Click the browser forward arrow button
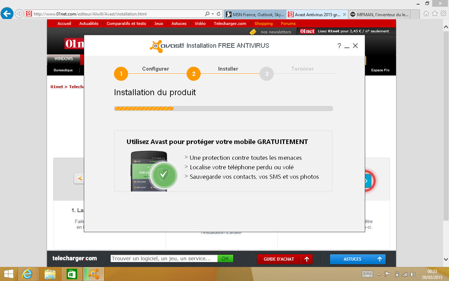The image size is (449, 281). (19, 14)
